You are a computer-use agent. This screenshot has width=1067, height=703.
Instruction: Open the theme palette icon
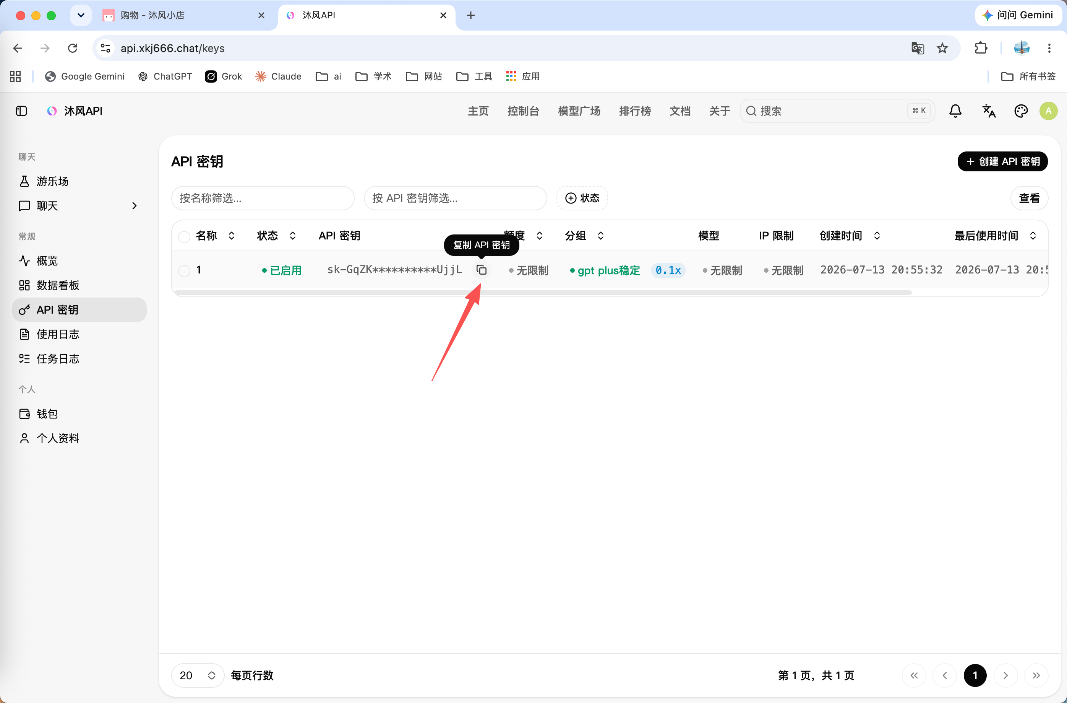point(1021,111)
